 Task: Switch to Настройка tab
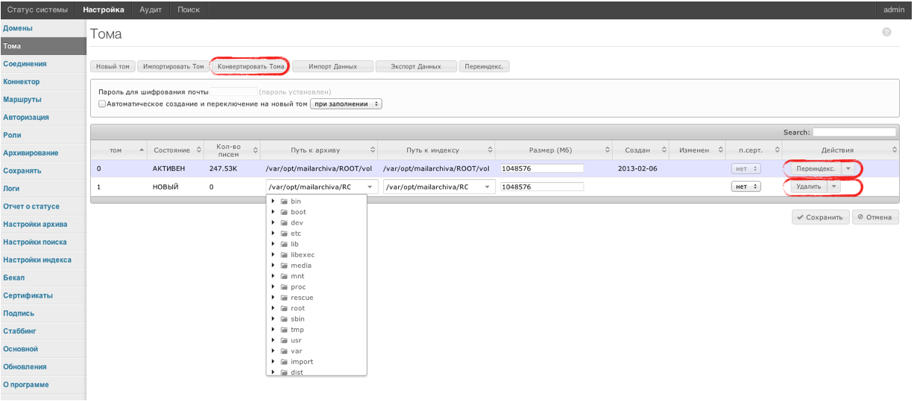pos(104,9)
